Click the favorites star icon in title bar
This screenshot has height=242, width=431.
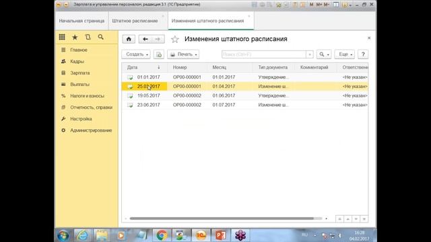(x=278, y=5)
